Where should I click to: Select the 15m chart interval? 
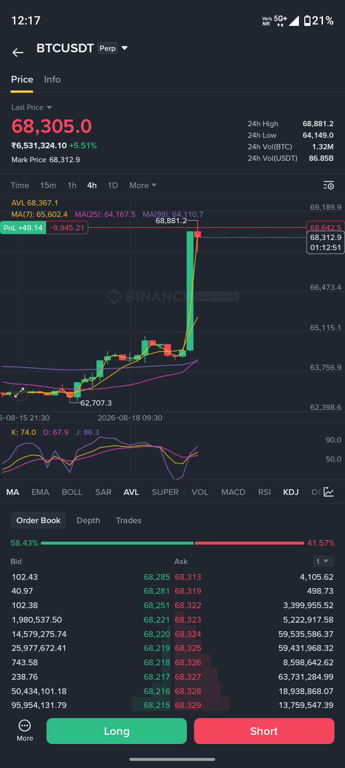coord(48,185)
